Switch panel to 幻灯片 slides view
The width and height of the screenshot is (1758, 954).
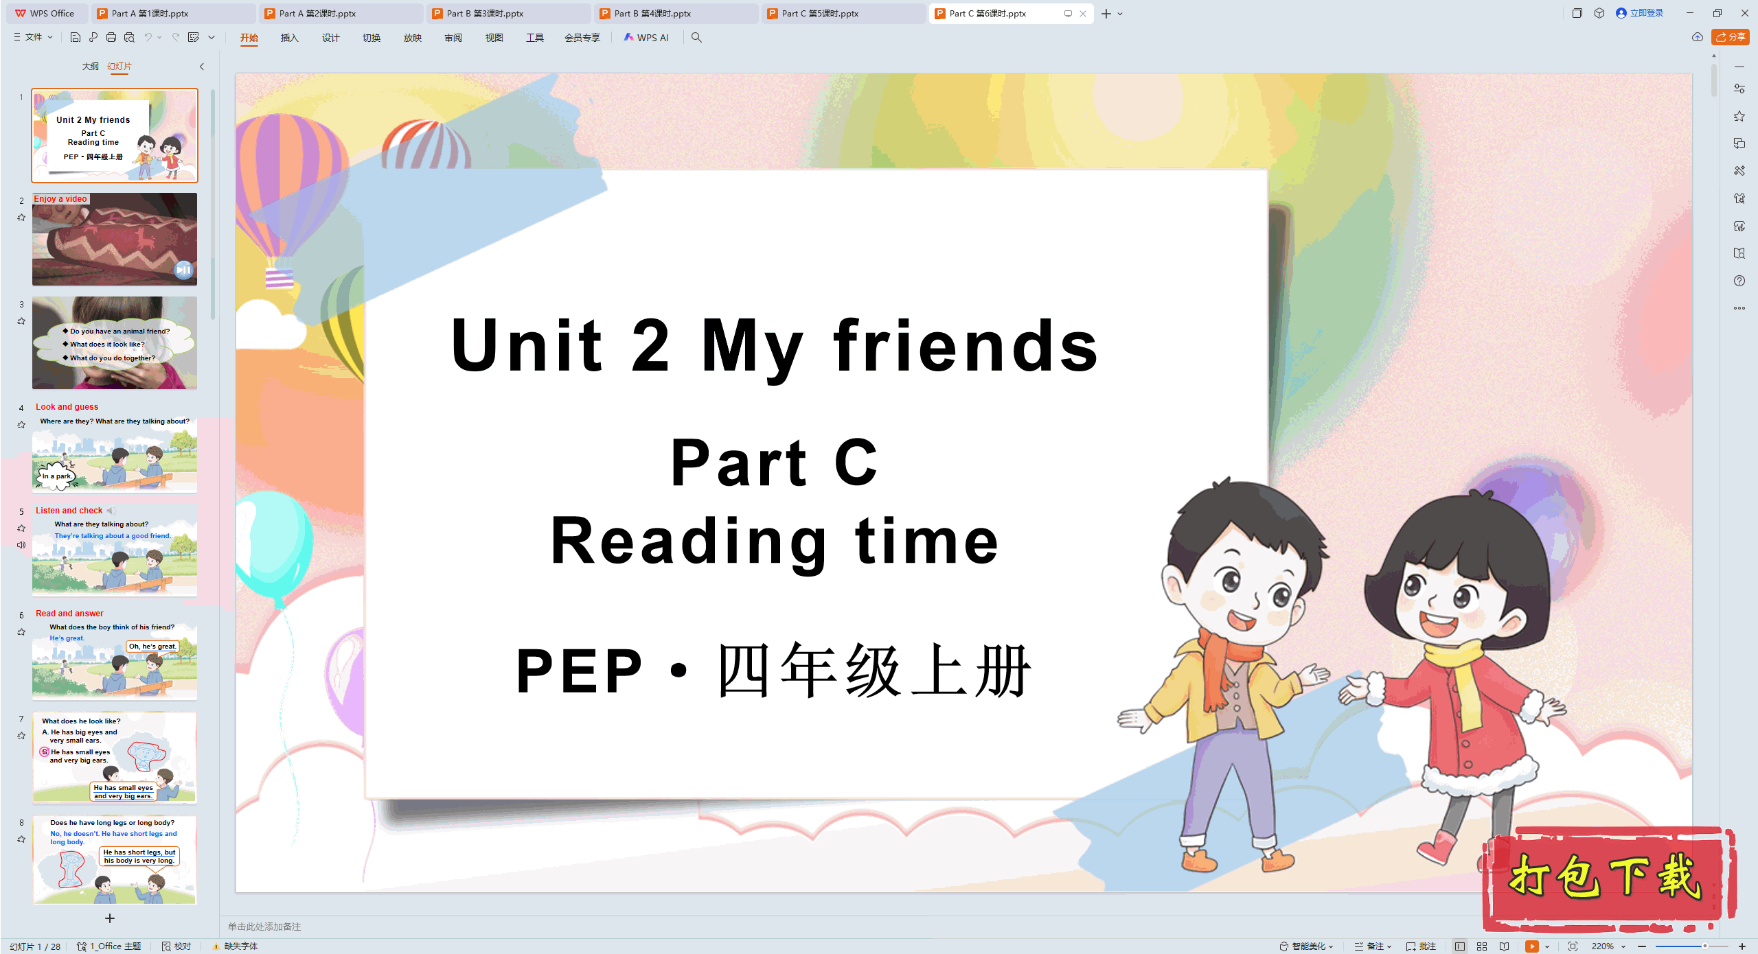pyautogui.click(x=119, y=67)
